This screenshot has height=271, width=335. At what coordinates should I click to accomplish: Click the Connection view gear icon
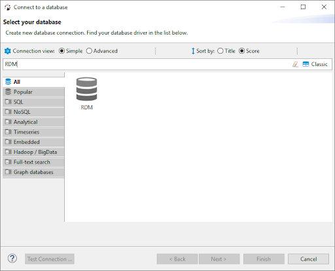pyautogui.click(x=8, y=51)
